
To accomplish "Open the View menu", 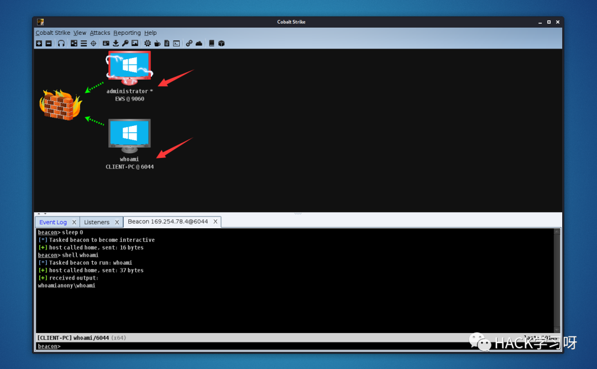I will coord(80,33).
